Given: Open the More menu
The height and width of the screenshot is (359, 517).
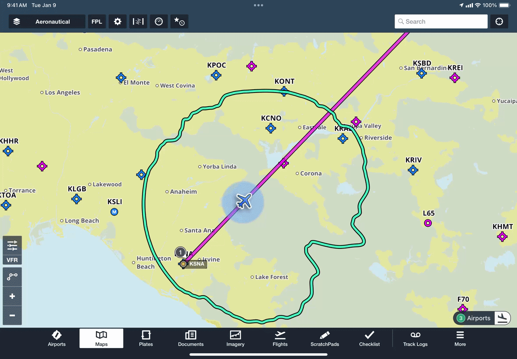Looking at the screenshot, I should [460, 338].
